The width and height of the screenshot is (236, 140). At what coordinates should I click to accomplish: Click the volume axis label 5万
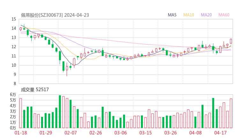[13, 100]
